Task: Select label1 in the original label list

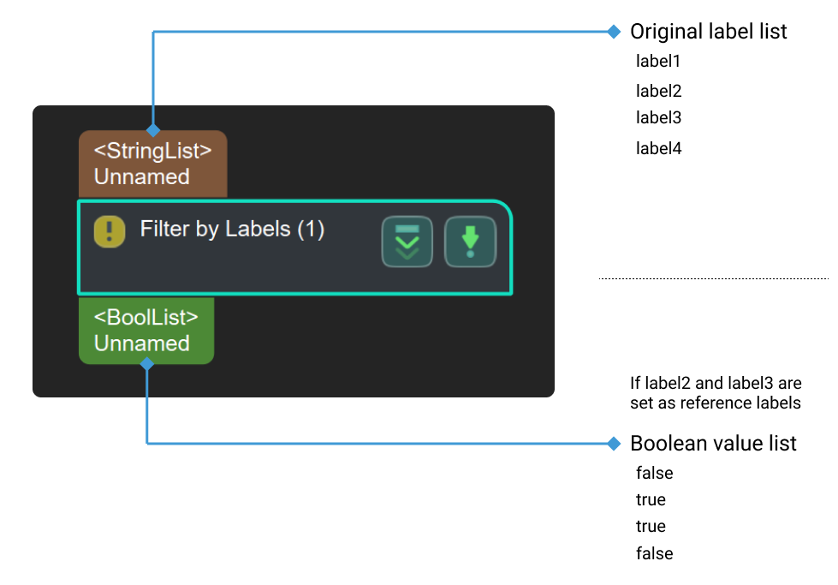Action: [x=657, y=61]
